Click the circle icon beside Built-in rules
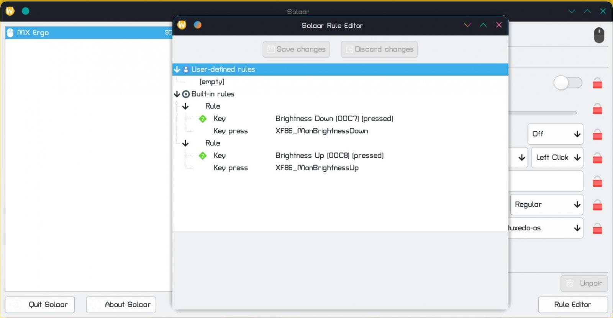This screenshot has height=318, width=613. [186, 94]
